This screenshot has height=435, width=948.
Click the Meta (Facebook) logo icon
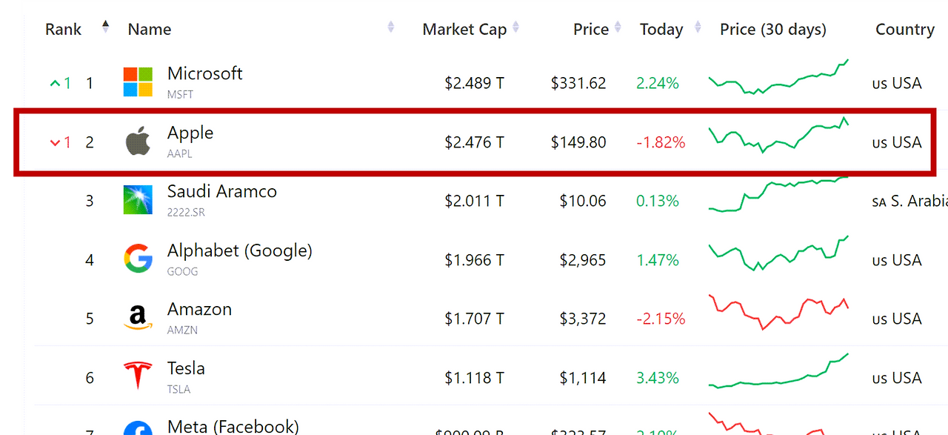pyautogui.click(x=138, y=428)
